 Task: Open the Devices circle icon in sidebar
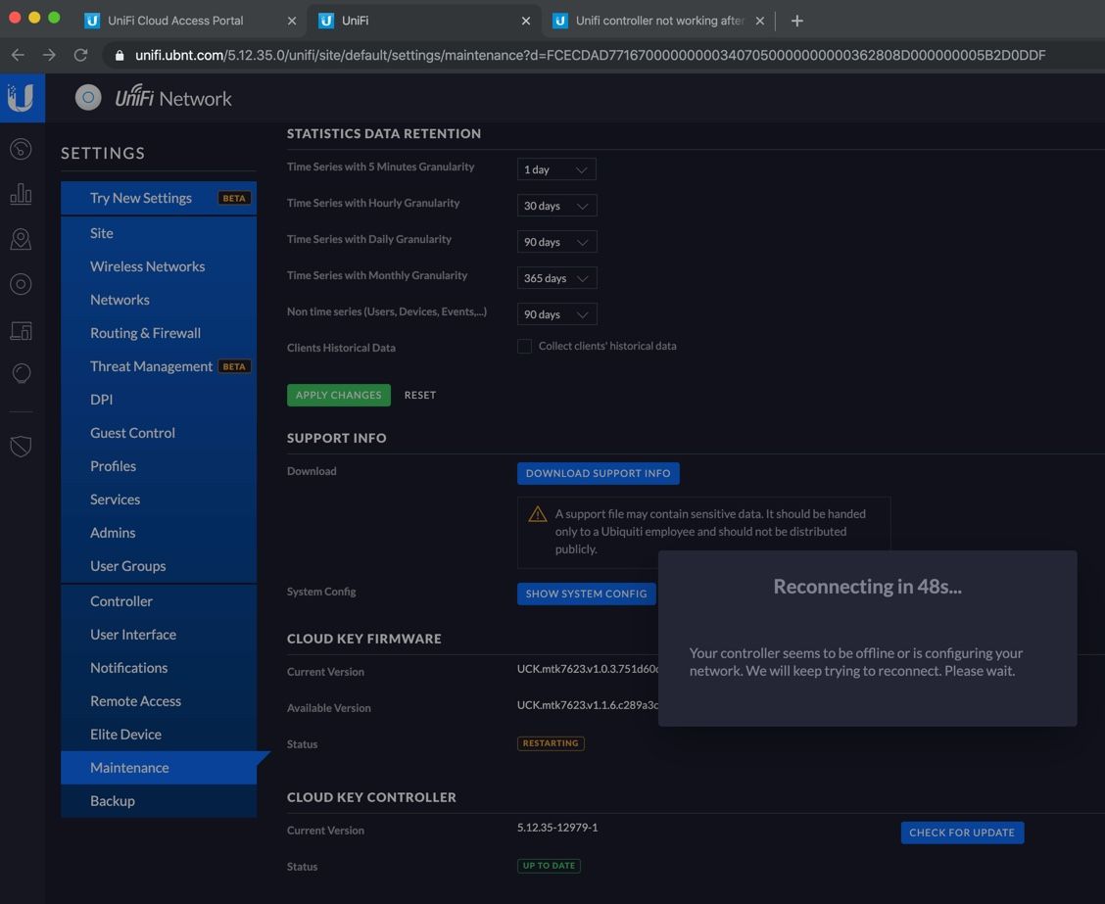[21, 285]
